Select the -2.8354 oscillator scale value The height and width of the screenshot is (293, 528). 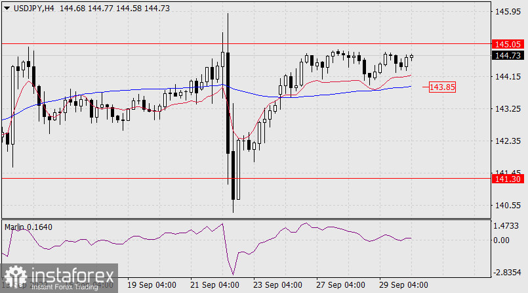pyautogui.click(x=507, y=272)
